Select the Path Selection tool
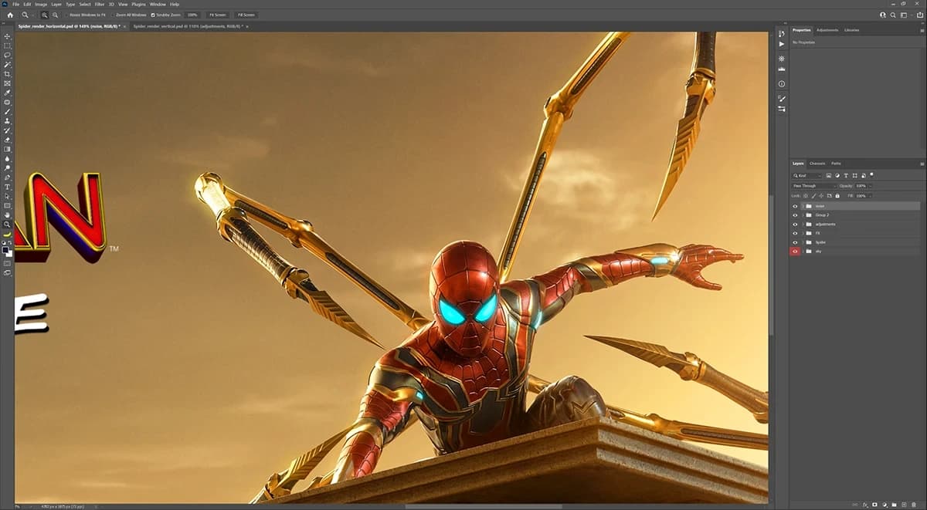 click(8, 196)
